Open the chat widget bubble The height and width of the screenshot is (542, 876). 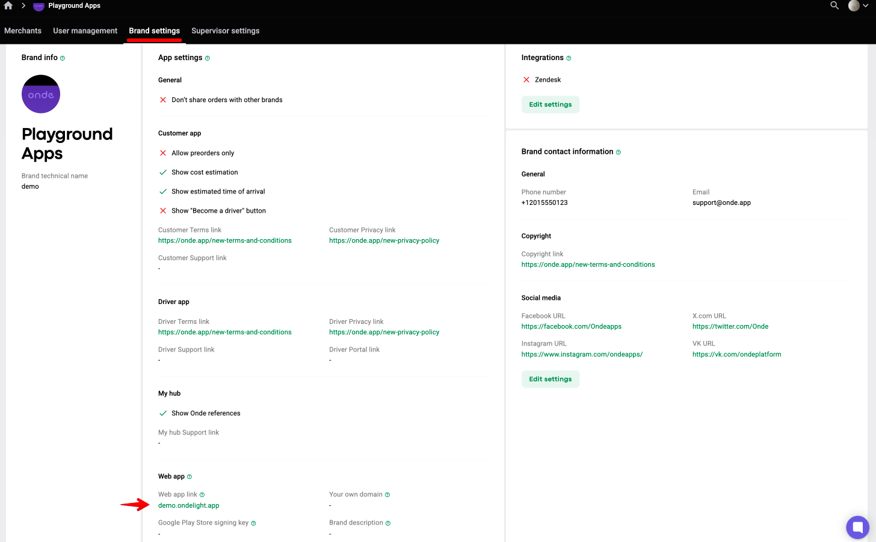click(857, 528)
